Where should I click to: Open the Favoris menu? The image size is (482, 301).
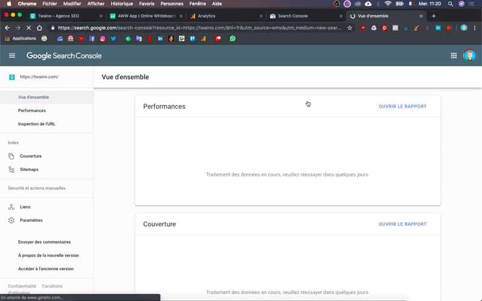coord(146,4)
